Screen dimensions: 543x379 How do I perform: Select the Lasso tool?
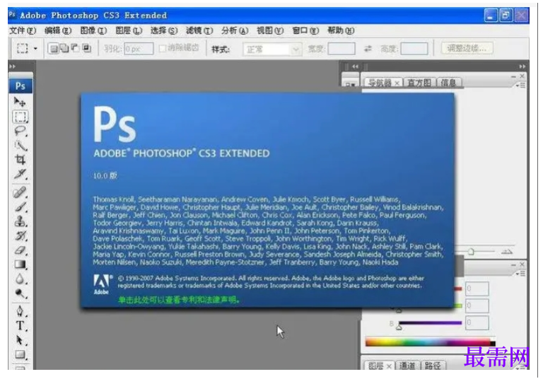(20, 131)
